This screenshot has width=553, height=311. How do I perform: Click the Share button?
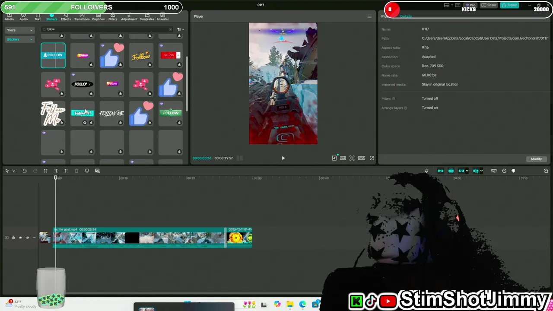coord(489,5)
